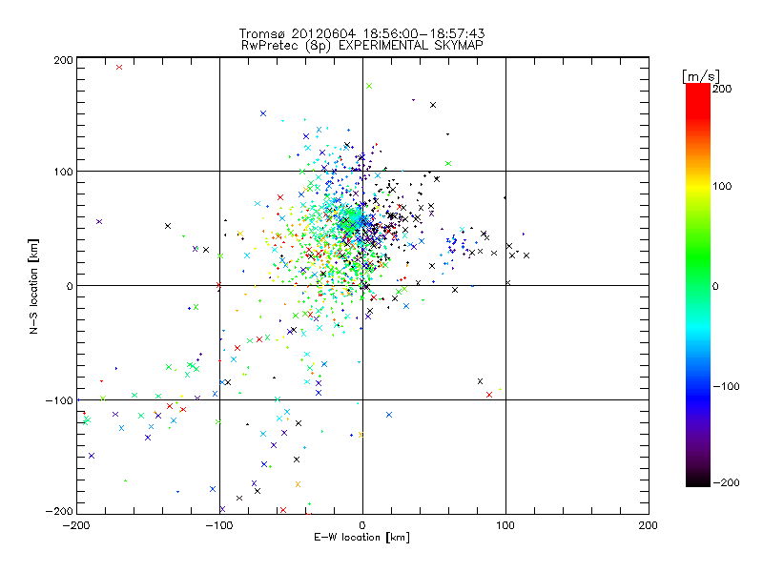Image resolution: width=763 pixels, height=572 pixels.
Task: Click the y-axis tick label '-100'
Action: (59, 400)
